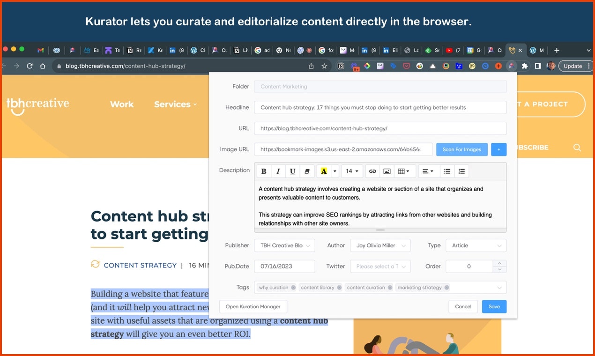Click Cancel in Kurator popup
Viewport: 595px width, 356px height.
point(463,307)
